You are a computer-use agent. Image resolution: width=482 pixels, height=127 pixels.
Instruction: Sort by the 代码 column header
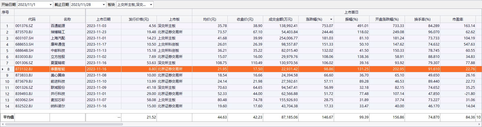[32, 19]
